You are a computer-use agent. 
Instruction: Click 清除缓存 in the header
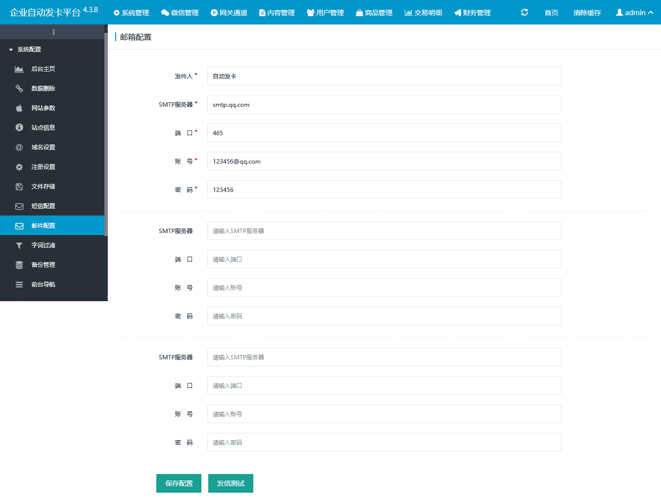[x=587, y=13]
